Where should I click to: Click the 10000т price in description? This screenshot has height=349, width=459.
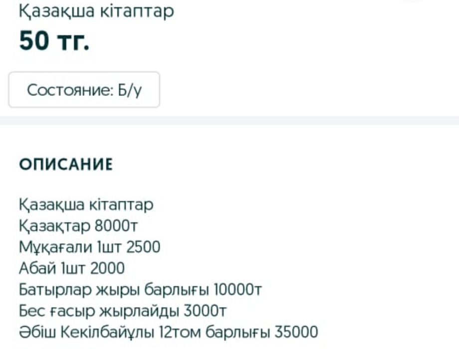(x=237, y=290)
